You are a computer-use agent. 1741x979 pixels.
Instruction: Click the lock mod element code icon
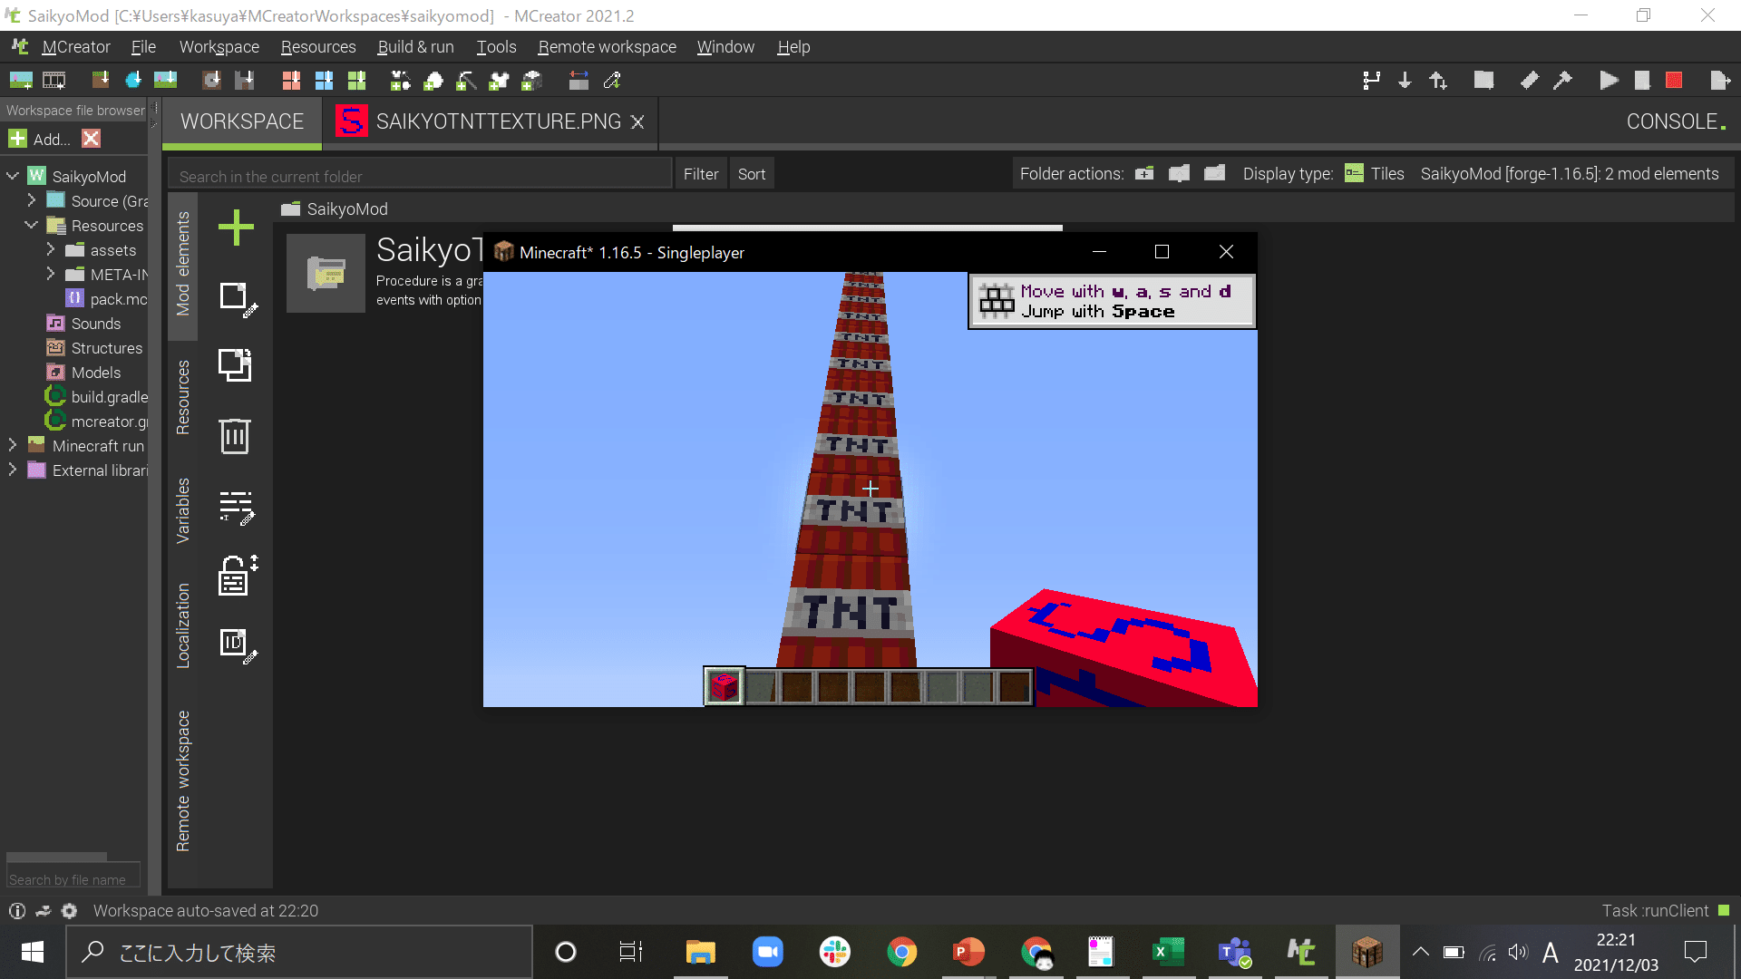pyautogui.click(x=237, y=576)
